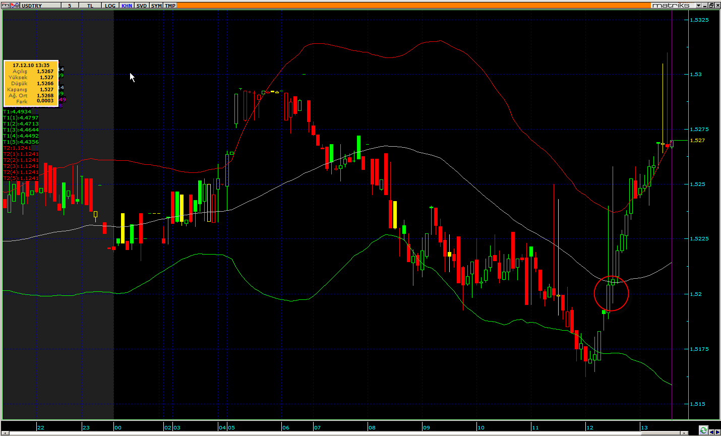This screenshot has width=721, height=436.
Task: Click the USDTRY symbol field
Action: coord(40,6)
